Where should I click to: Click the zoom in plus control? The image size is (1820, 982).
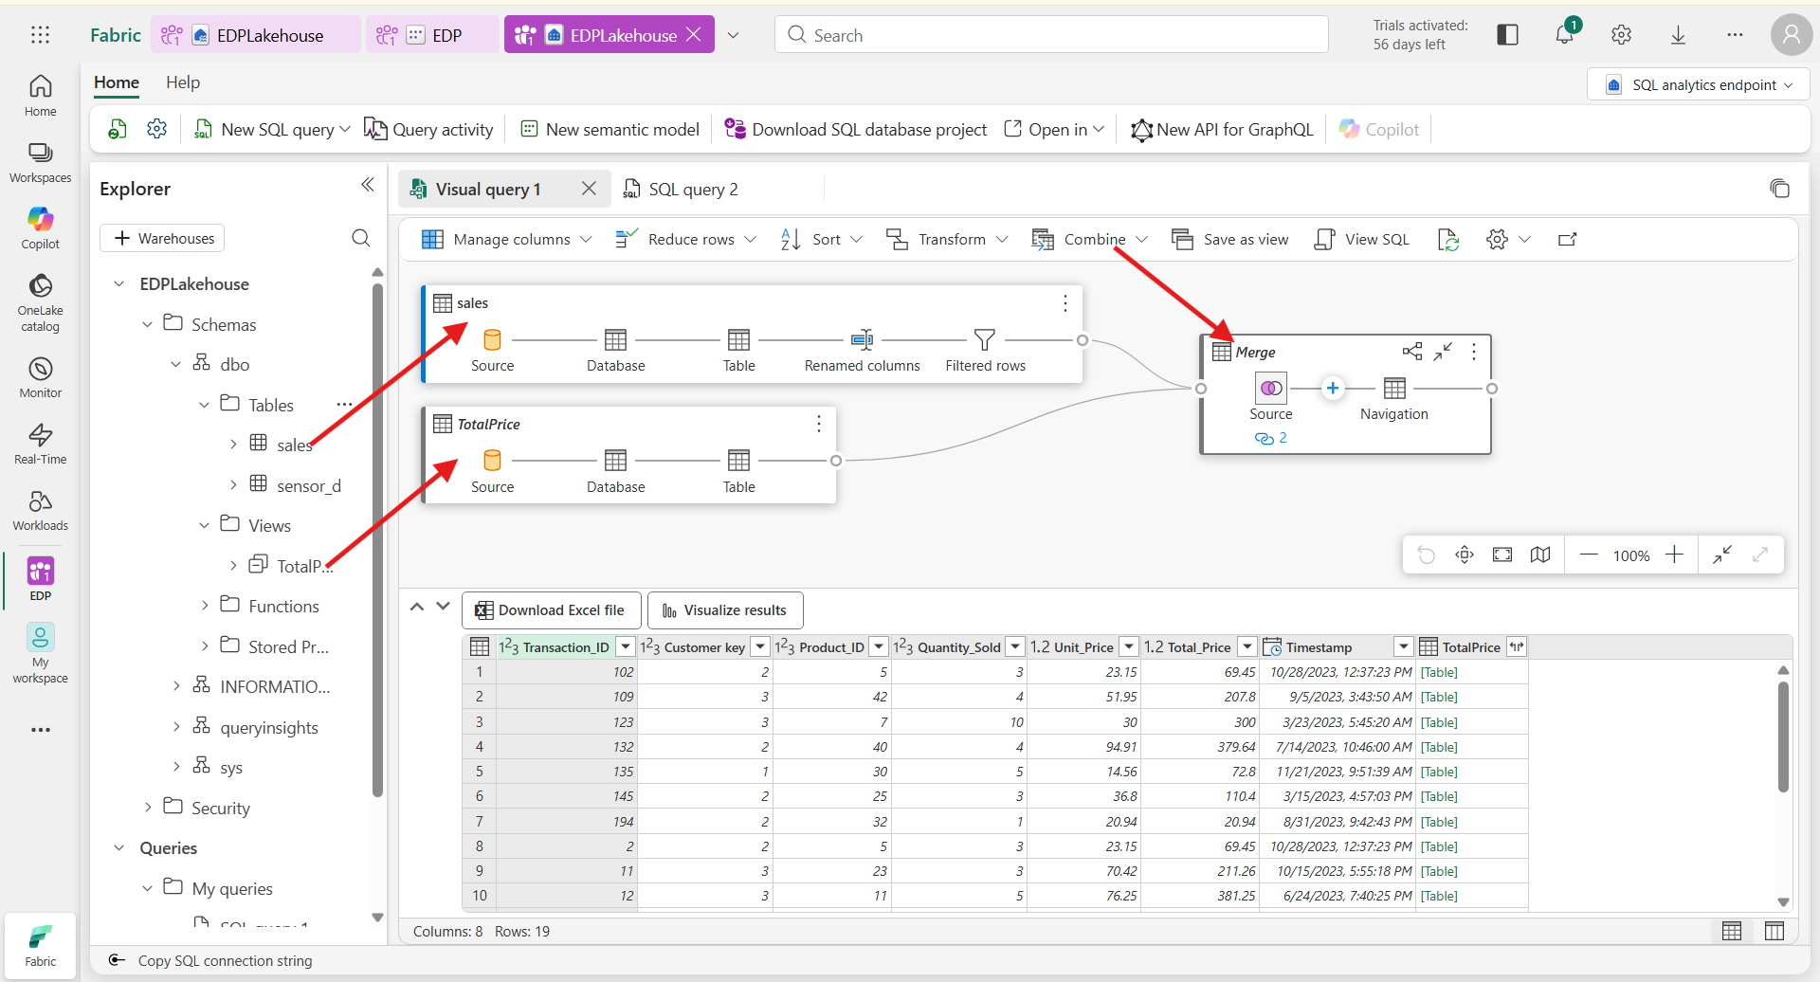pos(1675,555)
